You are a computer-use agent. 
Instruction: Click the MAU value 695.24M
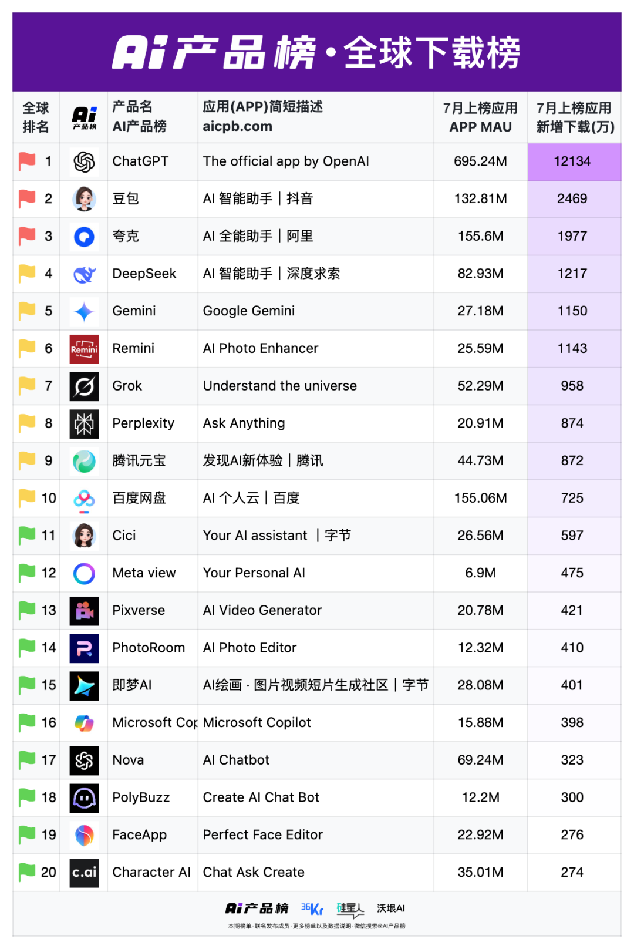[480, 161]
